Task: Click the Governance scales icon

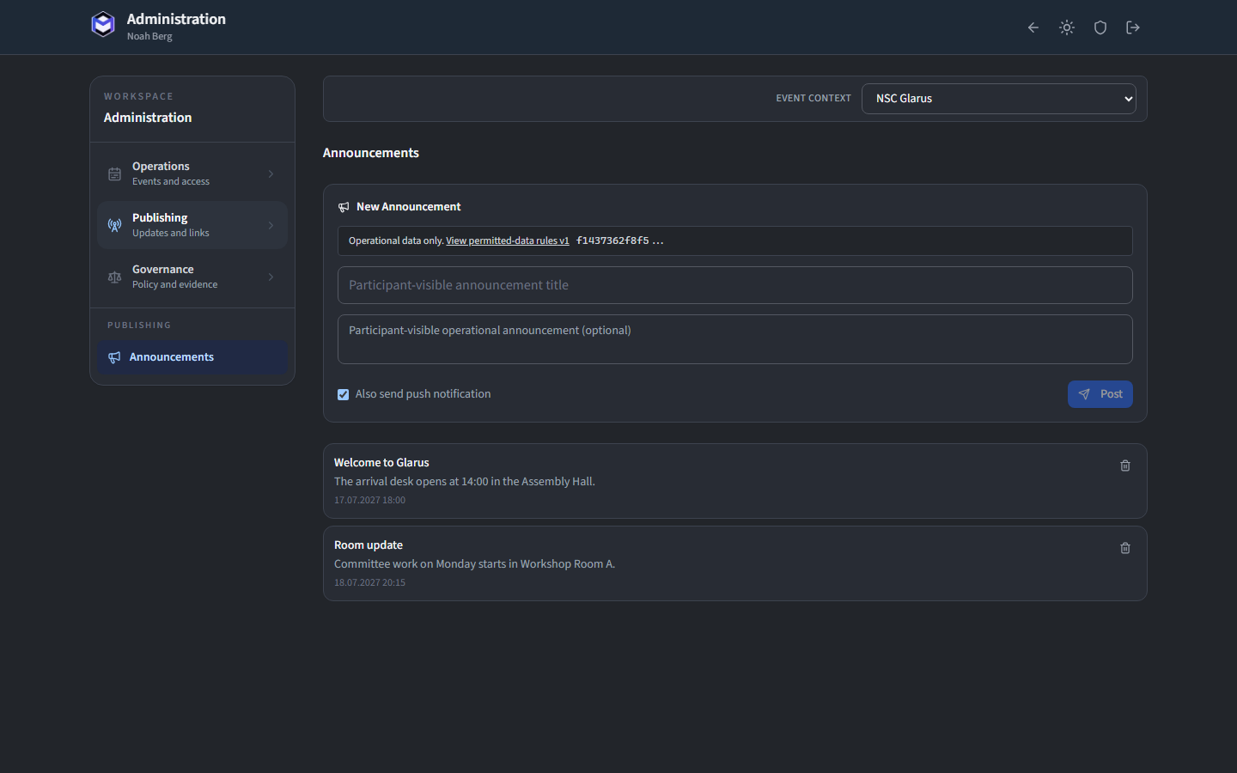Action: [x=114, y=277]
